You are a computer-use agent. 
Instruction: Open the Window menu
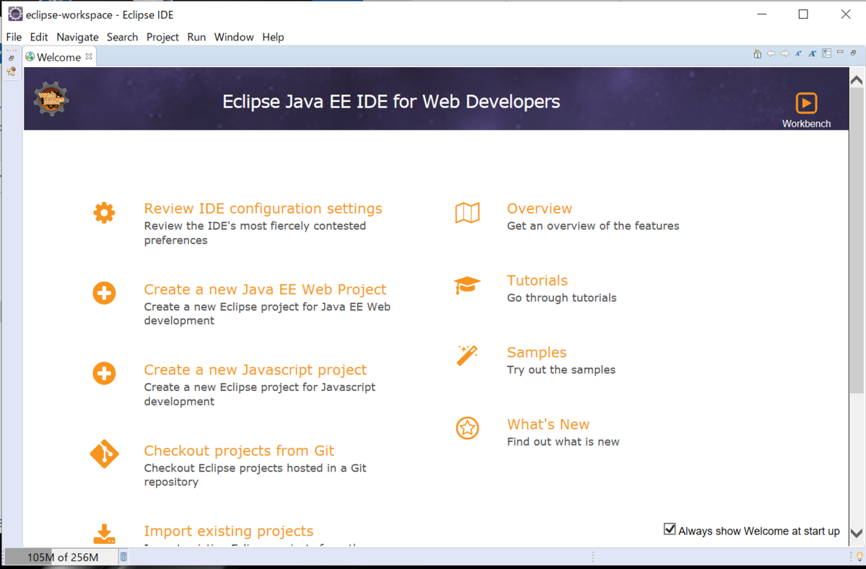[x=234, y=37]
